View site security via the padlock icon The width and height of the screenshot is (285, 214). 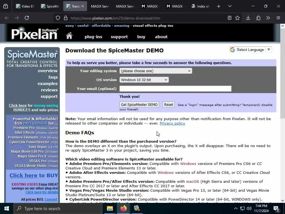click(66, 18)
